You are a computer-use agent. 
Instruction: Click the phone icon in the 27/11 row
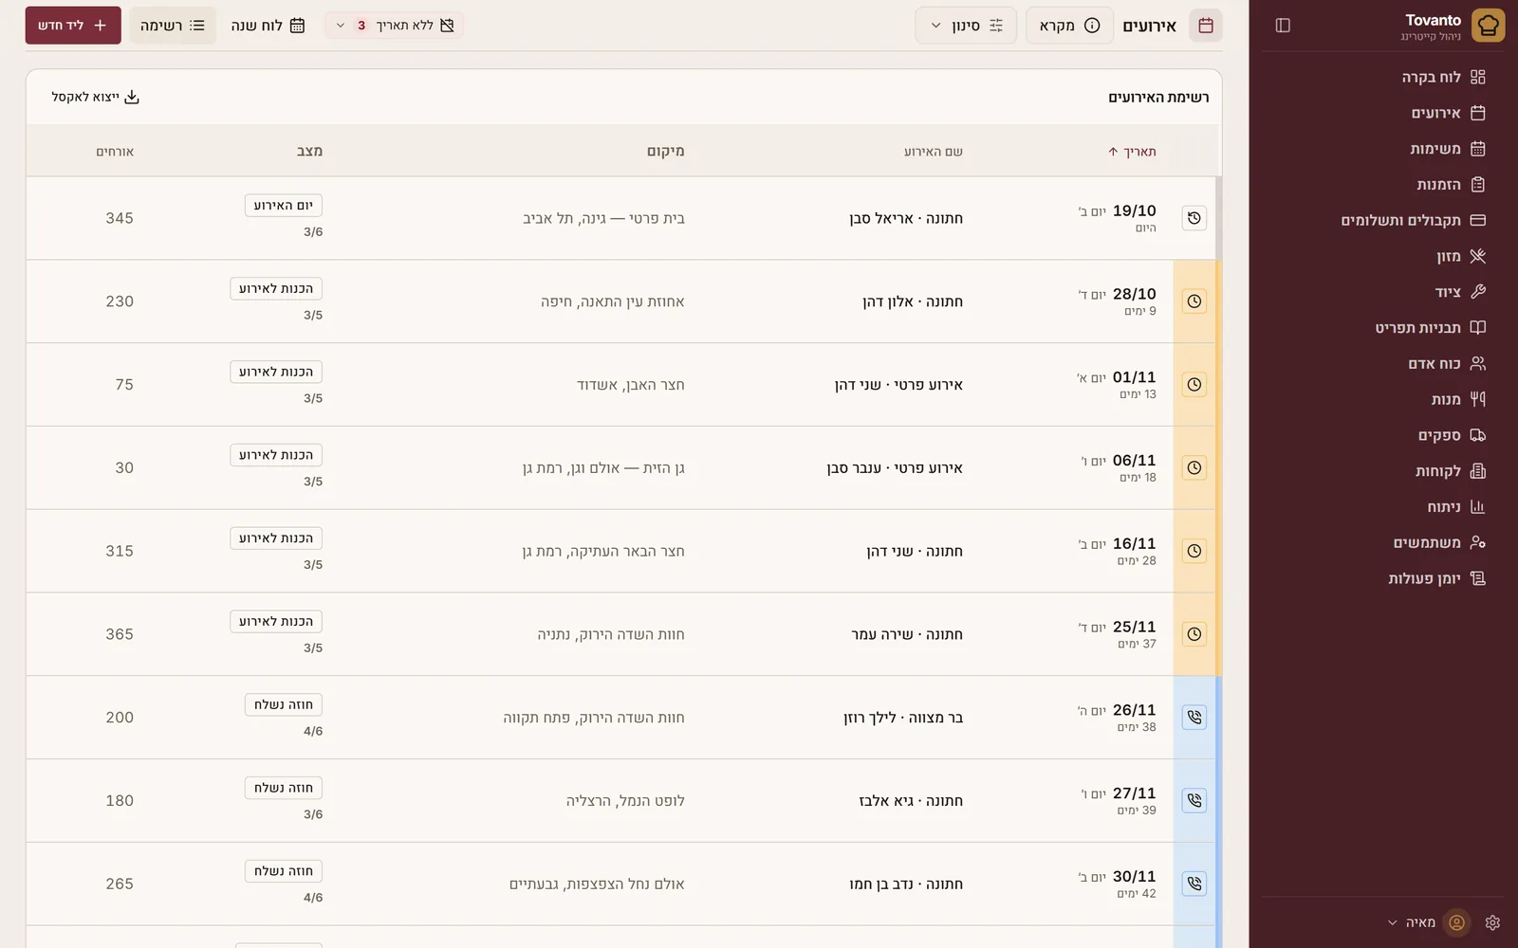tap(1194, 801)
